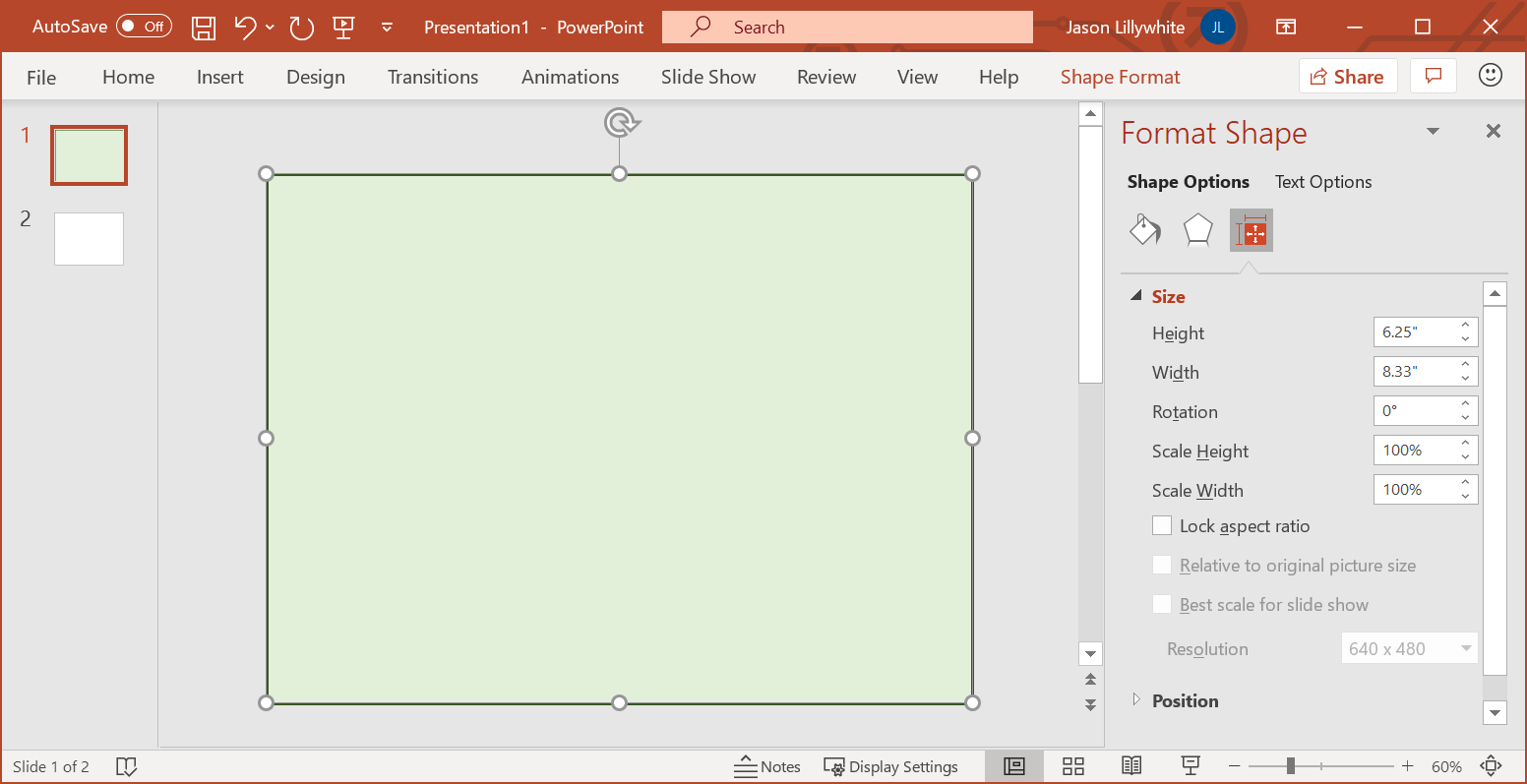Open the Design tab
This screenshot has width=1527, height=784.
(316, 77)
